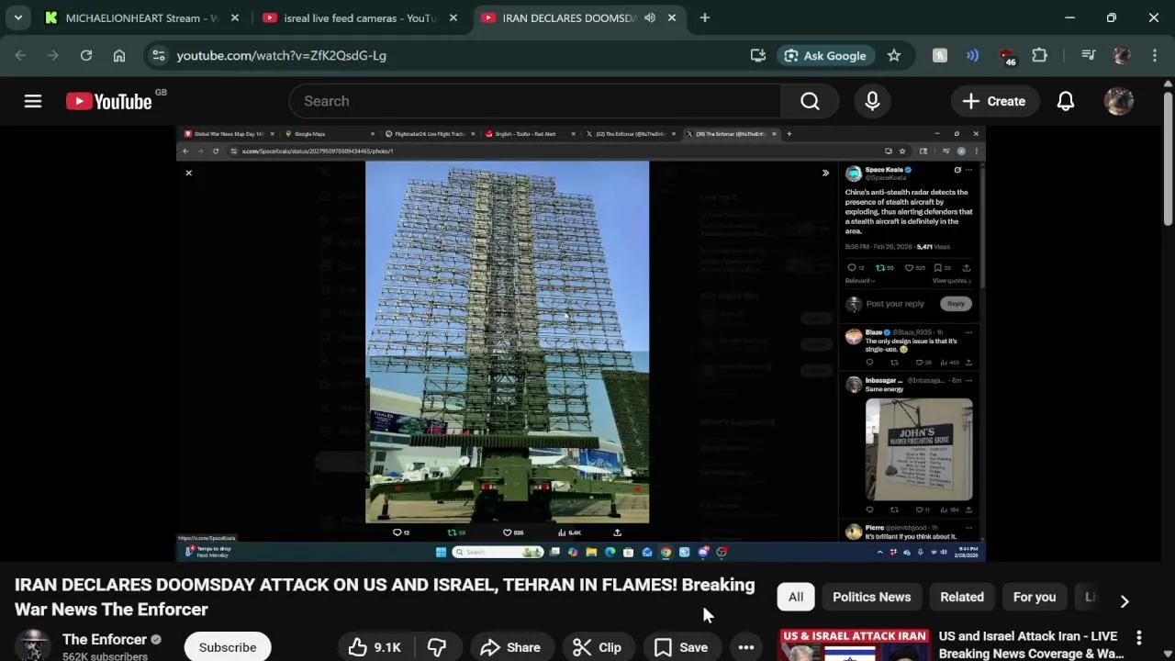Open YouTube notifications bell
Viewport: 1175px width, 661px height.
tap(1066, 101)
